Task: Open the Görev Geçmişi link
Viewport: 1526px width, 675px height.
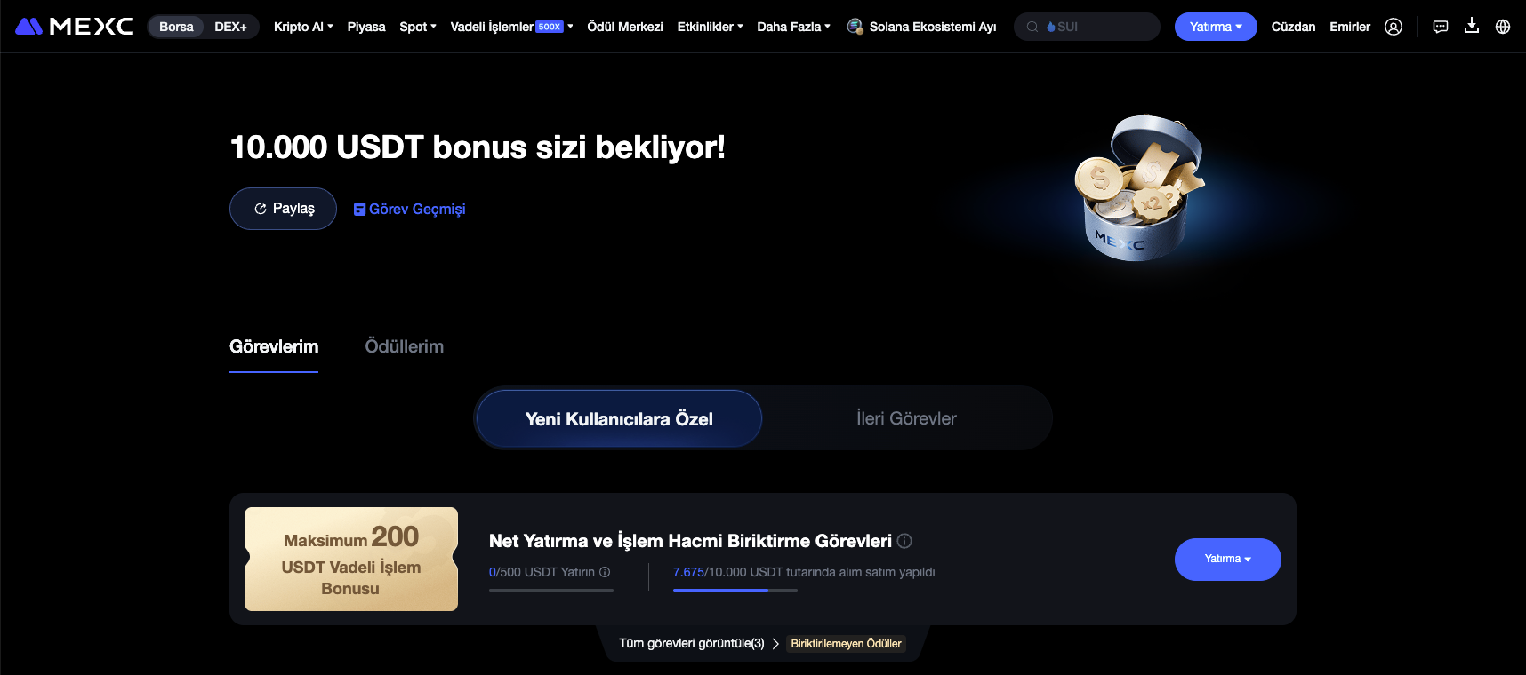Action: 410,209
